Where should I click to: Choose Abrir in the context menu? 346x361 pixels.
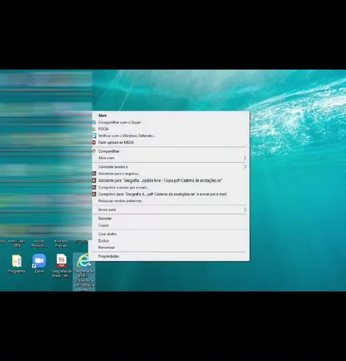pyautogui.click(x=103, y=116)
